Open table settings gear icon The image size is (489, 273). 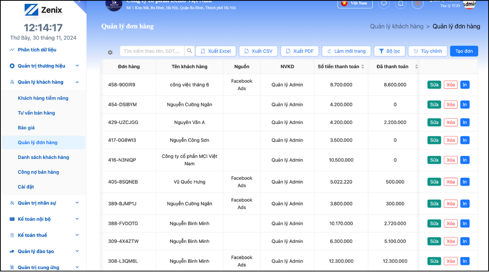(110, 52)
